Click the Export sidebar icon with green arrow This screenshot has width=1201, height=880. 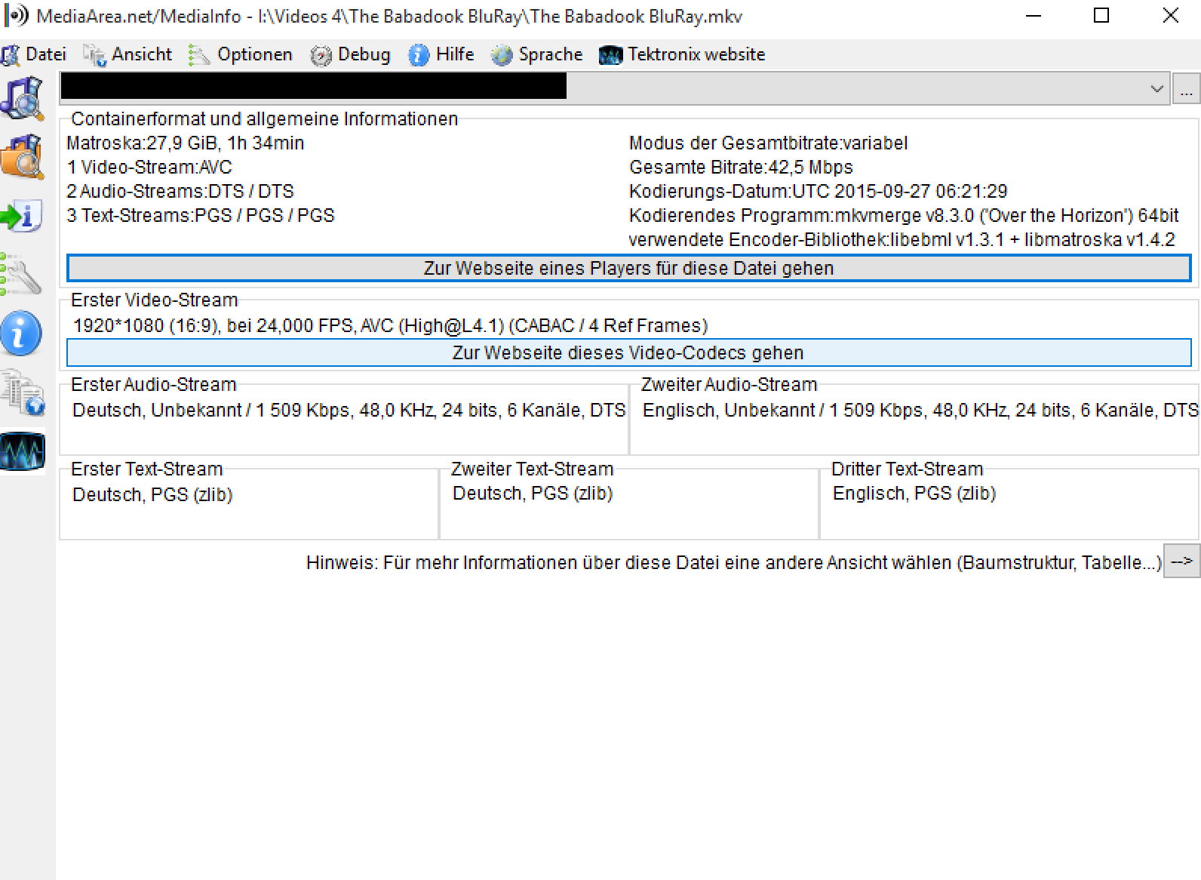tap(21, 216)
